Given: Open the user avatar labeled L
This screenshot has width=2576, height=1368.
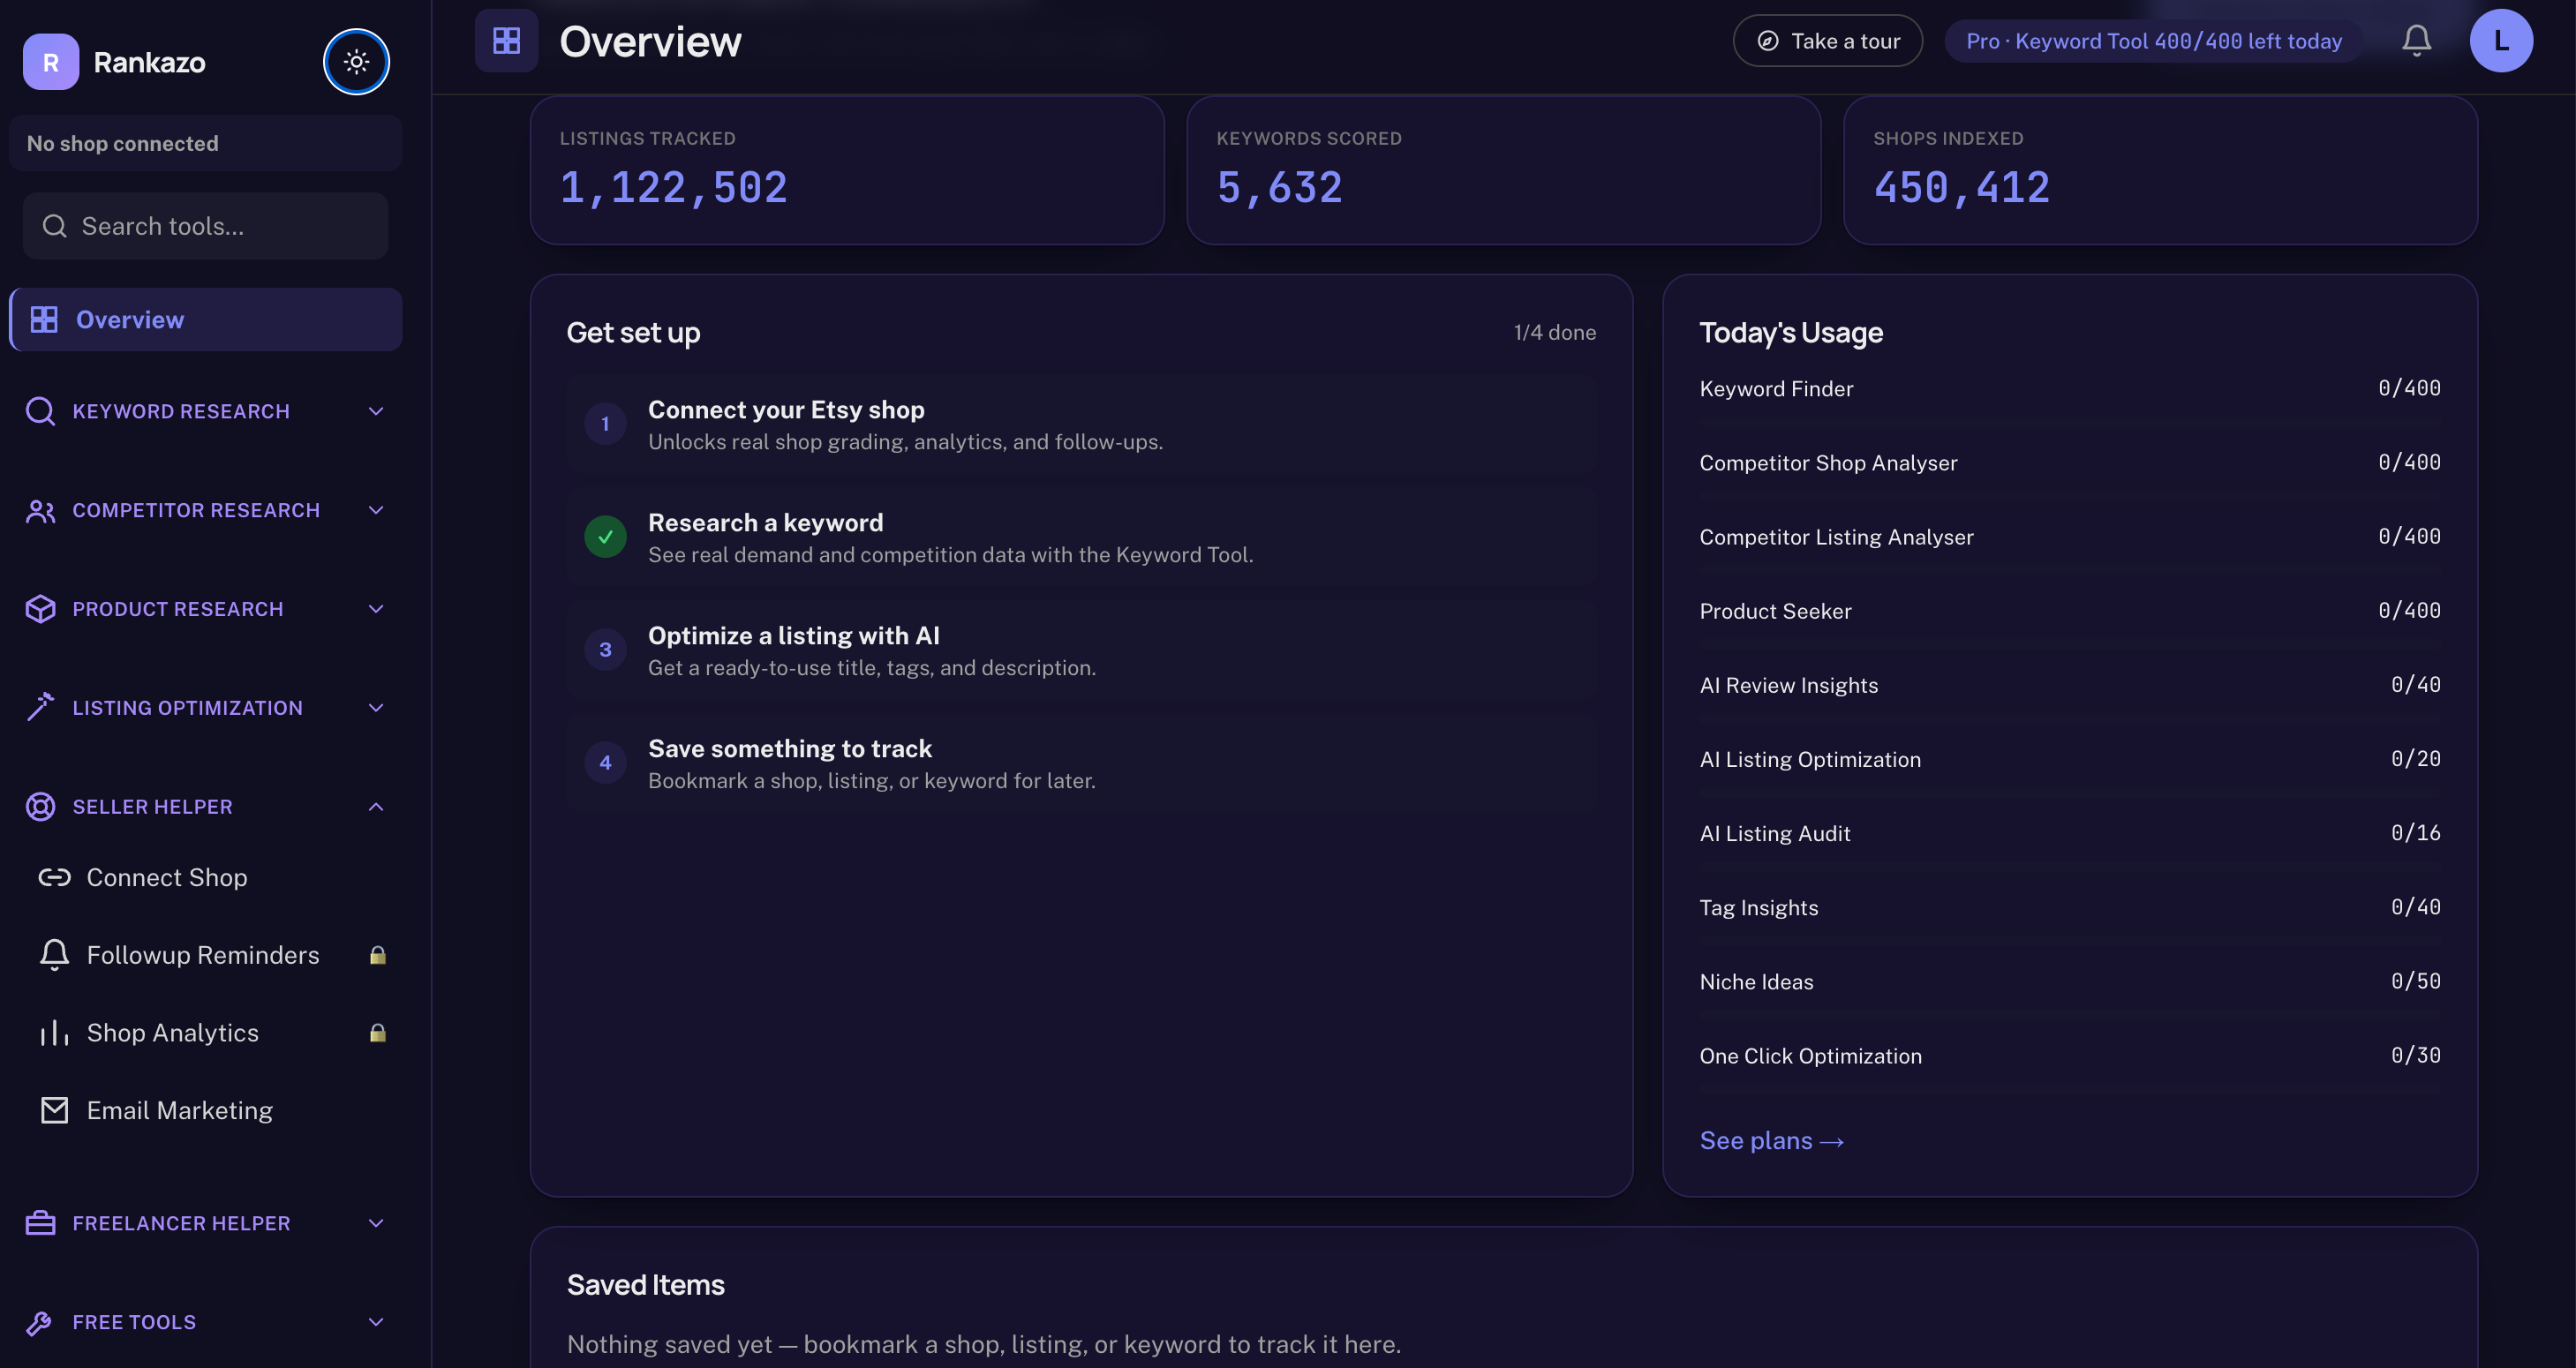Looking at the screenshot, I should [x=2500, y=41].
